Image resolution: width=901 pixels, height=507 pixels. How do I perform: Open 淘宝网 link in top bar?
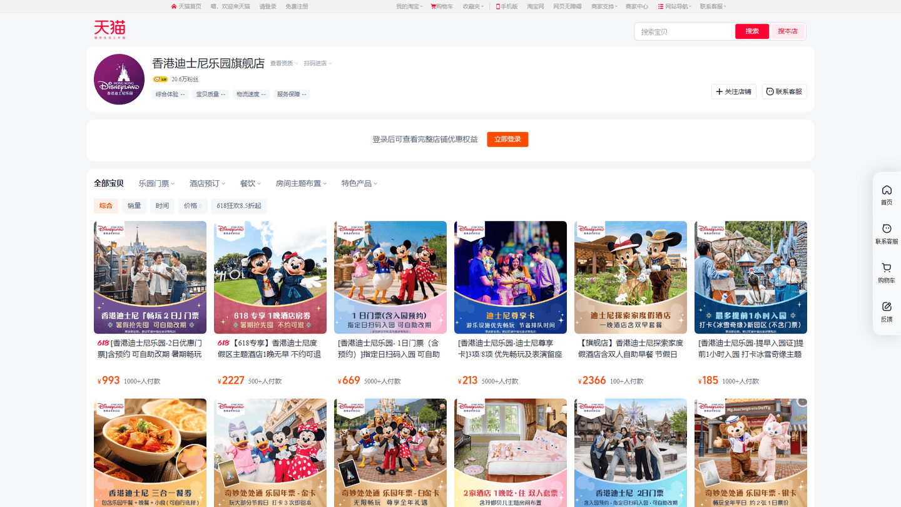pyautogui.click(x=535, y=6)
